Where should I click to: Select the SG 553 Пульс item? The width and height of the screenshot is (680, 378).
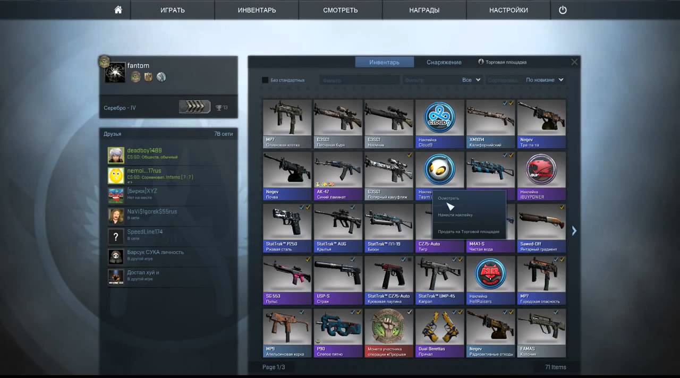[287, 280]
